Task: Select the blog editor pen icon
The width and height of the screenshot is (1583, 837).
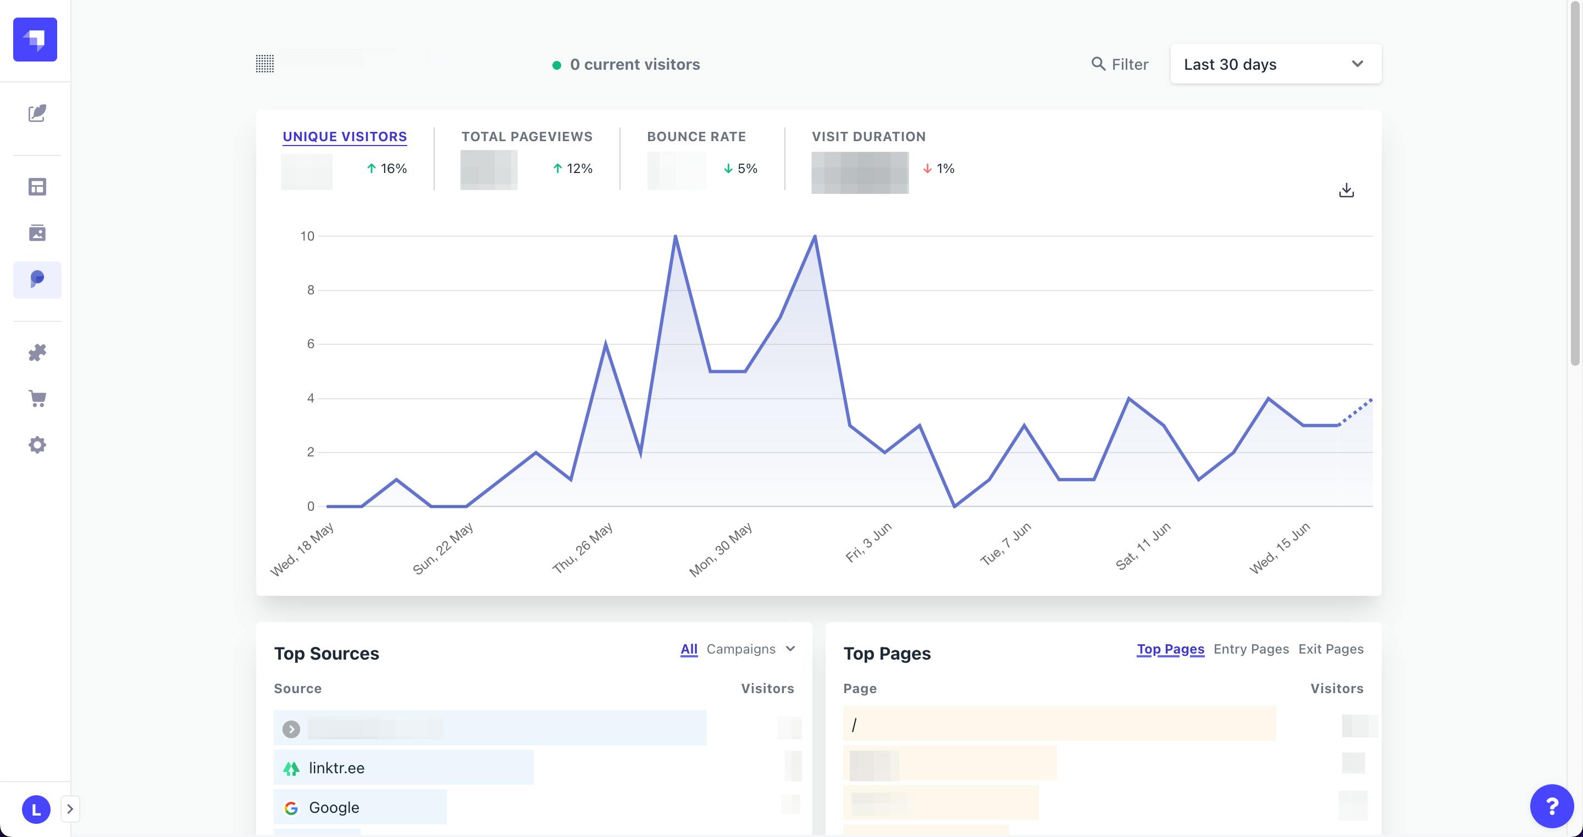Action: point(37,113)
